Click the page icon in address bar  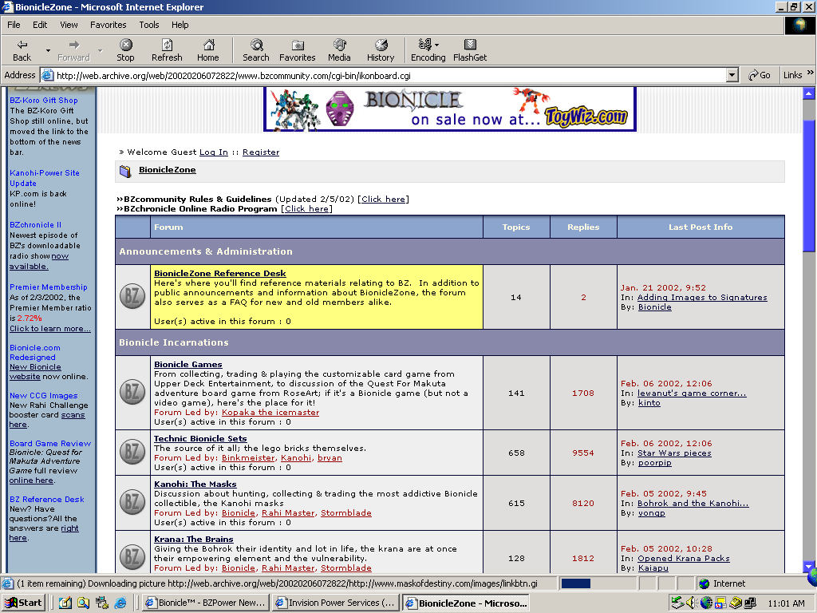click(x=47, y=75)
